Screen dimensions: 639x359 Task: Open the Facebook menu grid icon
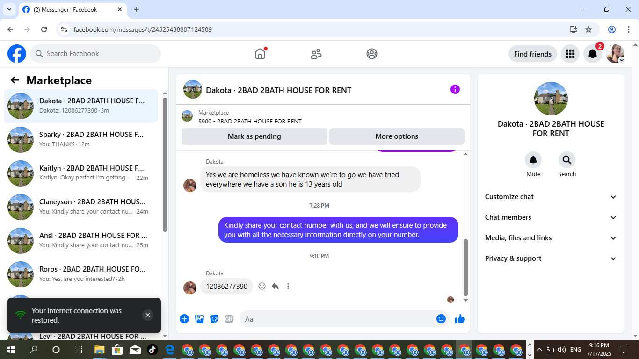(570, 54)
